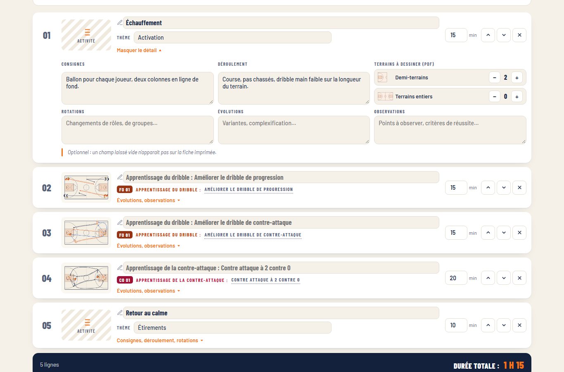Viewport: 564px width, 372px height.
Task: Click the Rotations text area
Action: [x=137, y=130]
